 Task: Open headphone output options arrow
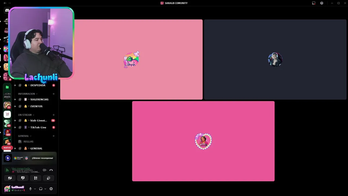click(x=45, y=189)
